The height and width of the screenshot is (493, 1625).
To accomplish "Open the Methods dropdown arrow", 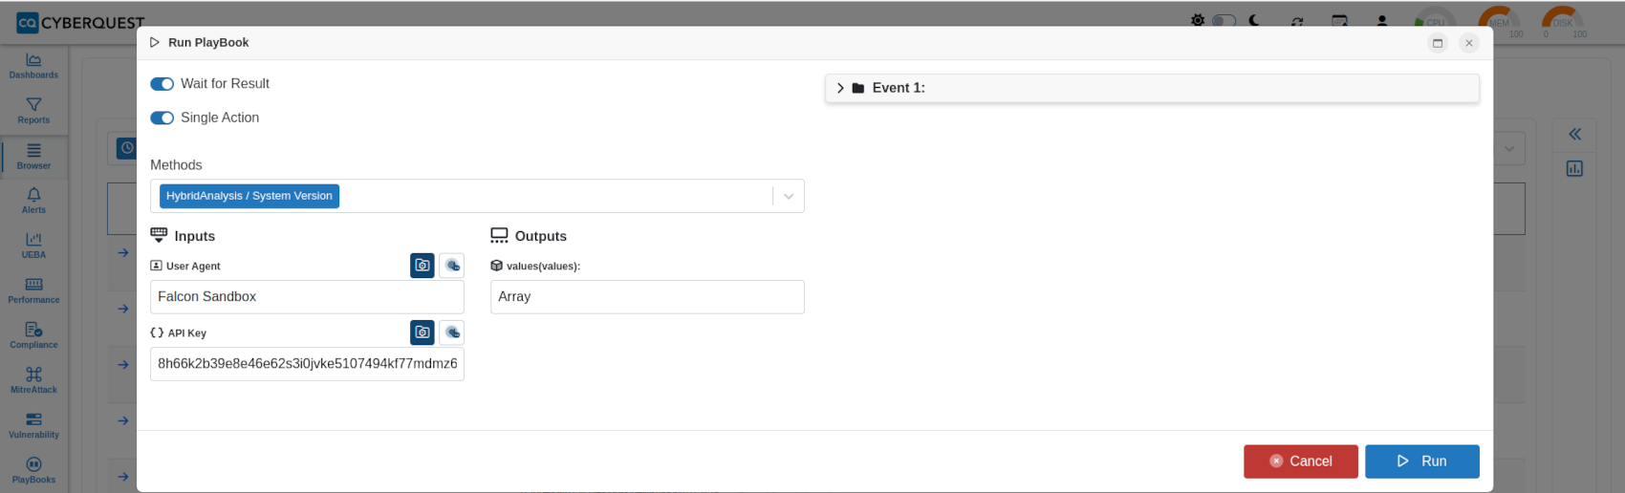I will [x=789, y=196].
